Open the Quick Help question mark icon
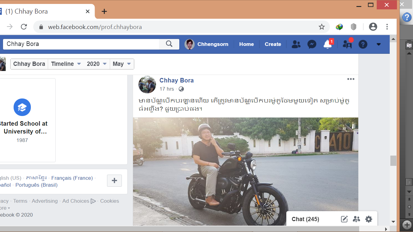 (363, 44)
